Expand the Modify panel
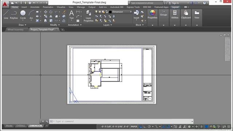 pyautogui.click(x=55, y=25)
